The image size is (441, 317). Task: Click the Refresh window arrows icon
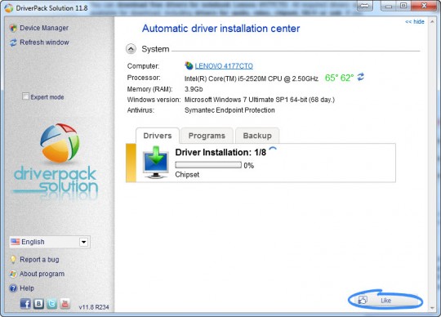coord(13,42)
